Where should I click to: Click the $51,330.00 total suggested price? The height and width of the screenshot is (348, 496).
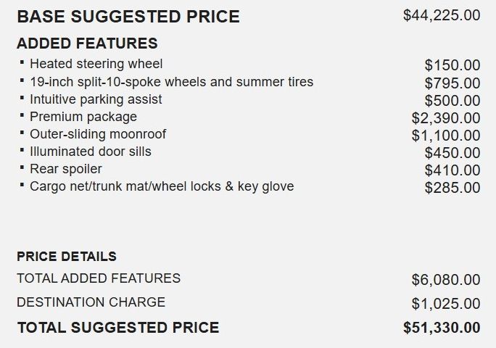[442, 328]
